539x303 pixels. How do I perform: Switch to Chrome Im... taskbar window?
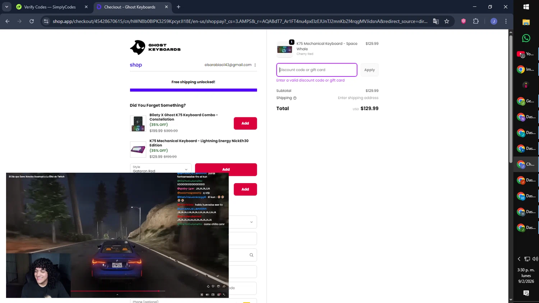526,70
